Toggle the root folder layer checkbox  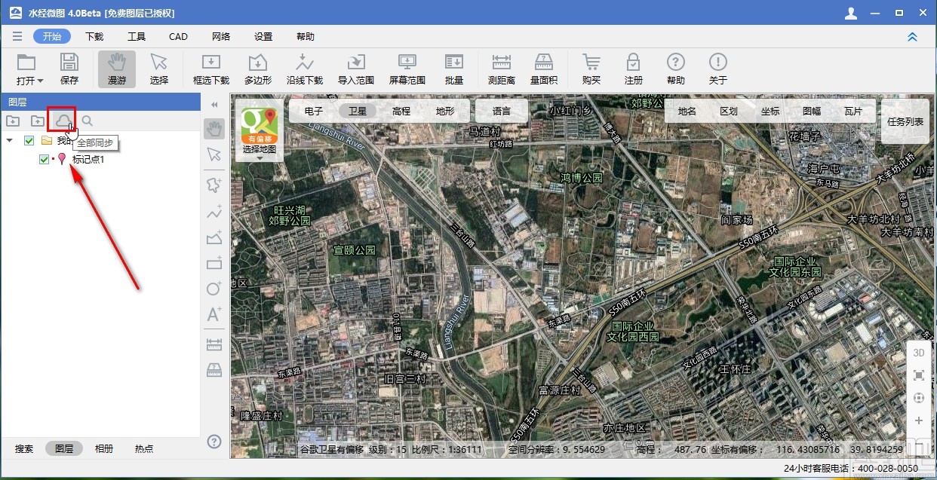pos(29,141)
